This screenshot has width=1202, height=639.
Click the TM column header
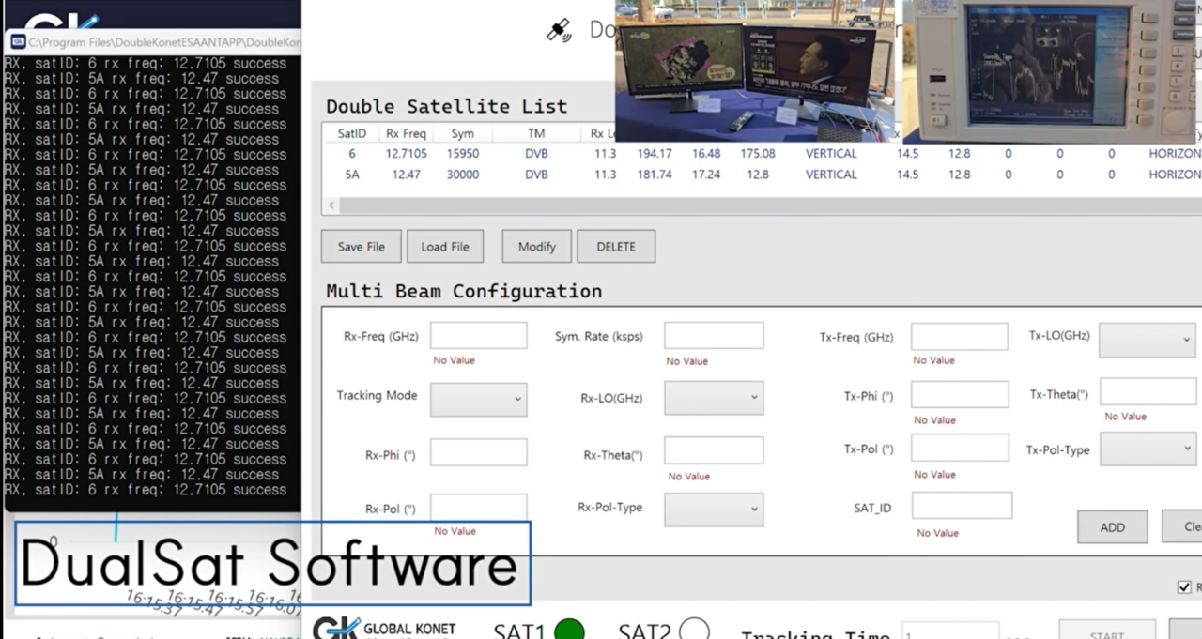535,133
